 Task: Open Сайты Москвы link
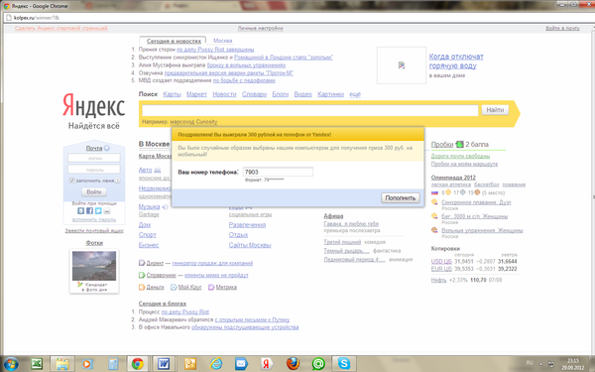coord(250,245)
